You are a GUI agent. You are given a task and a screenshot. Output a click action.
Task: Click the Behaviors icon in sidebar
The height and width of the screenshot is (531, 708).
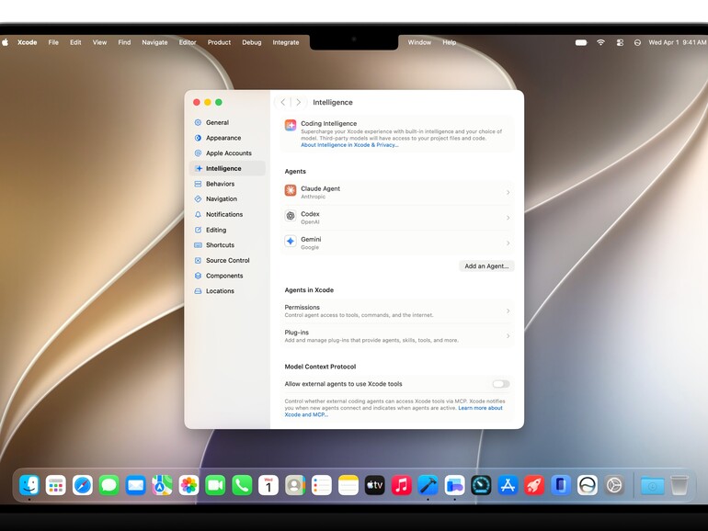pos(198,184)
